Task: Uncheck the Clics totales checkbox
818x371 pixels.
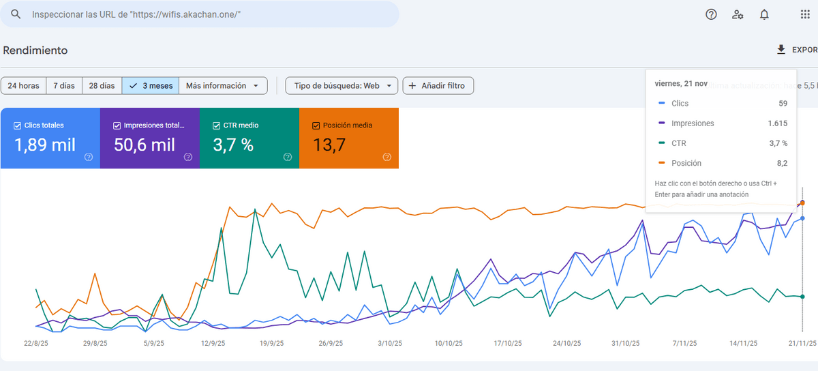Action: coord(18,125)
